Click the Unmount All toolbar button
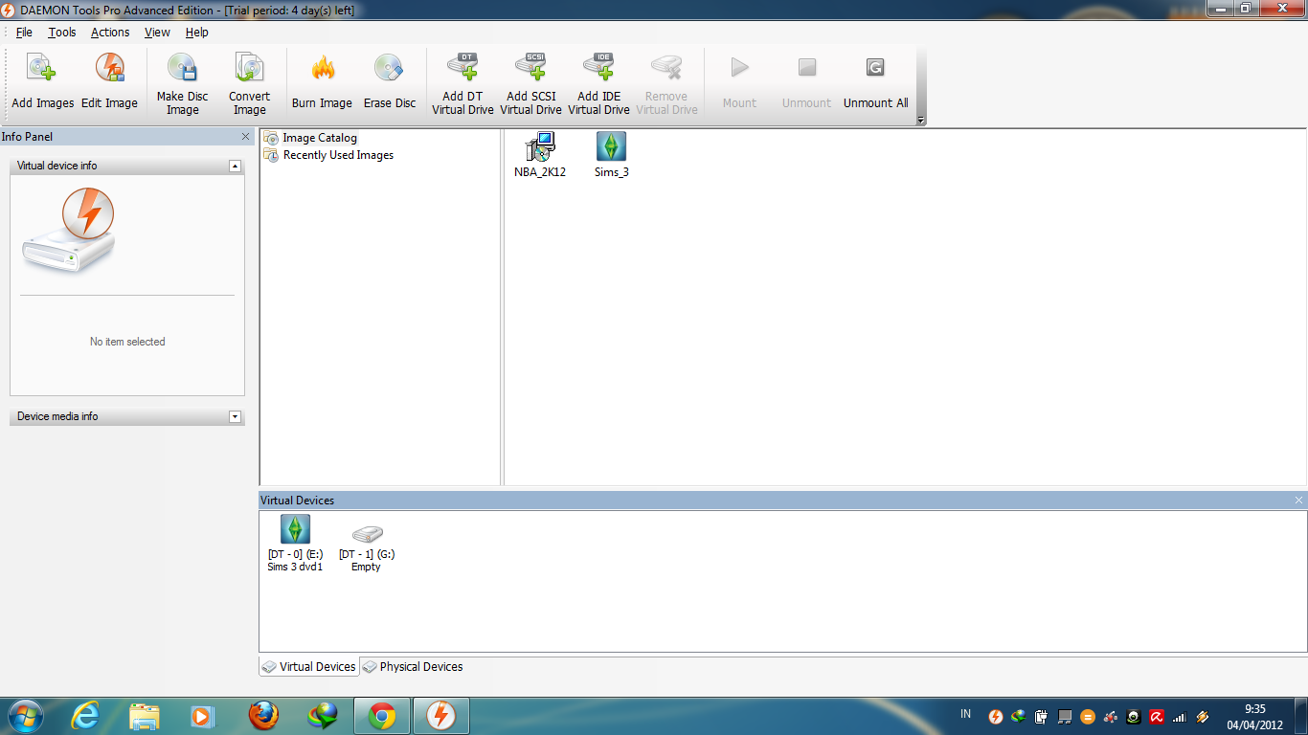This screenshot has width=1308, height=735. [x=875, y=81]
